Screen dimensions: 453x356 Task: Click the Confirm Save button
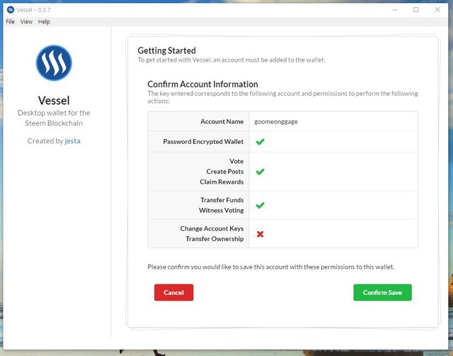tap(382, 292)
